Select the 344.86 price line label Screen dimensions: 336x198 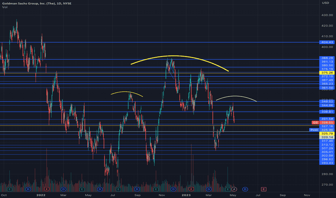coord(327,105)
